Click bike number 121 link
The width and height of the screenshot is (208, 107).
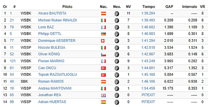pyautogui.click(x=13, y=61)
